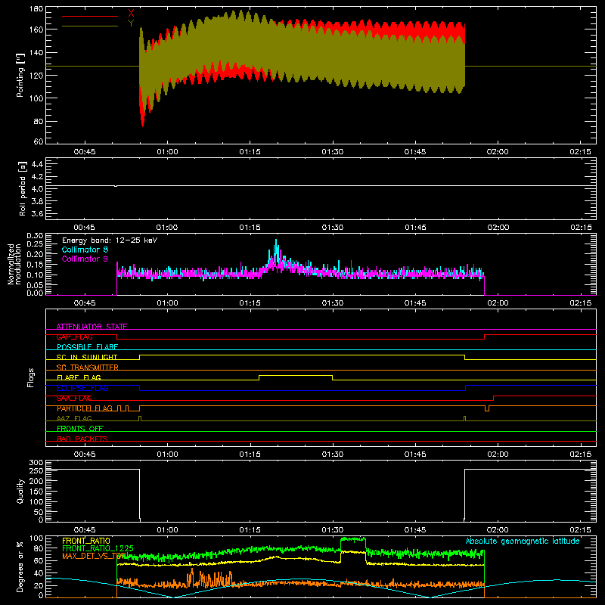This screenshot has width=605, height=605.
Task: Click the Collimator 8 legend entry
Action: [x=85, y=250]
